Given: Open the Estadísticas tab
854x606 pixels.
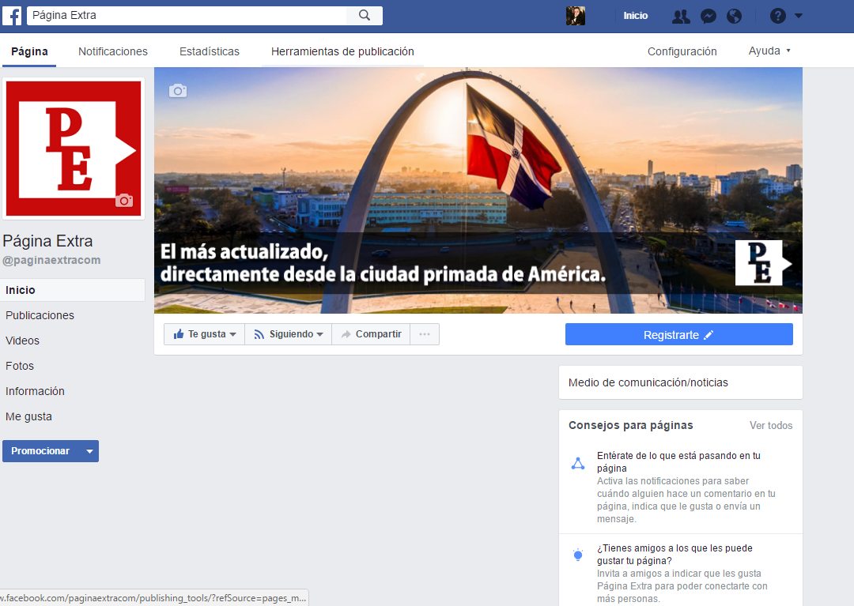Looking at the screenshot, I should [x=209, y=51].
